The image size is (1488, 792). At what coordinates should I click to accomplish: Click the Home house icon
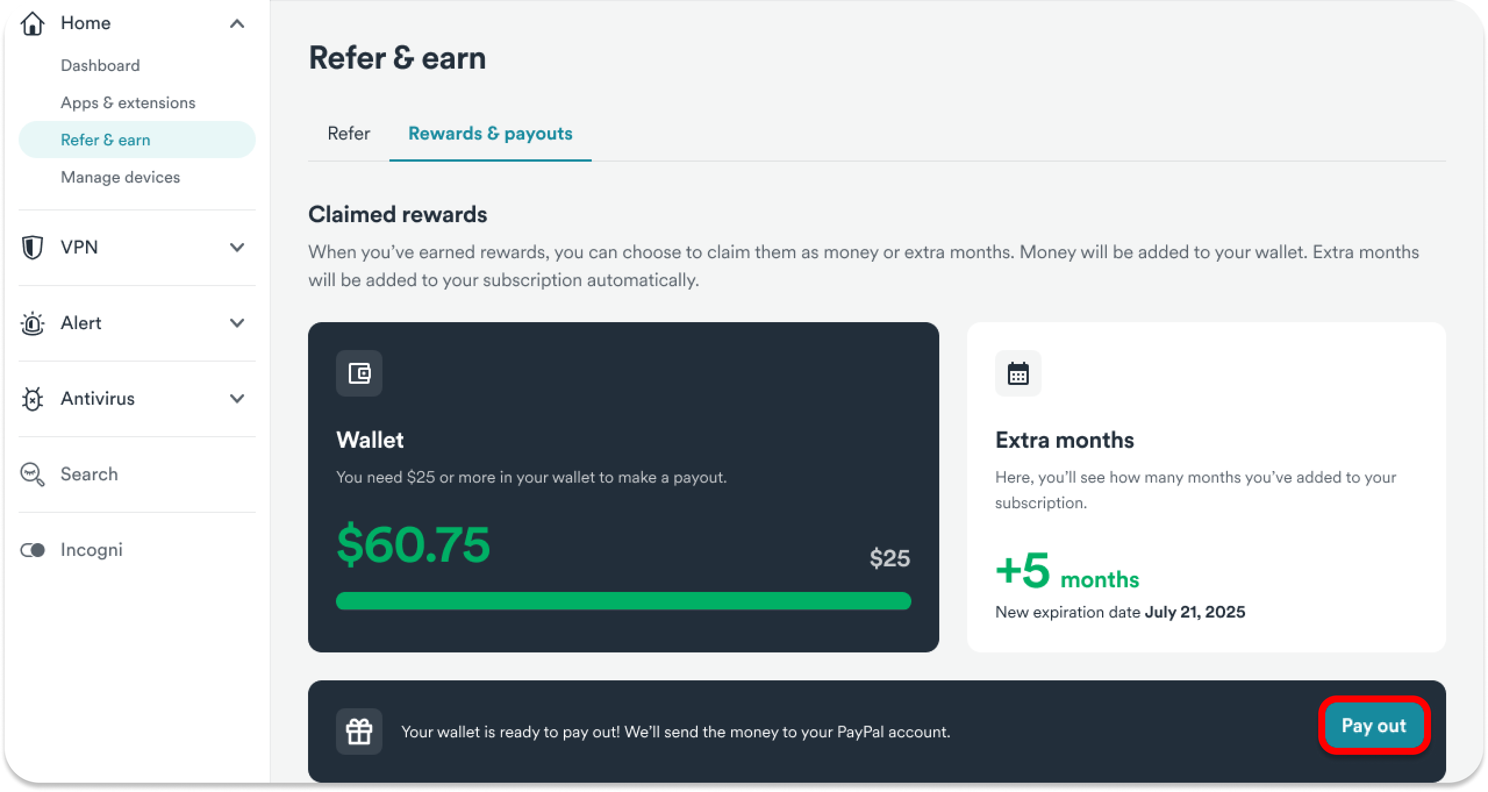pos(33,23)
